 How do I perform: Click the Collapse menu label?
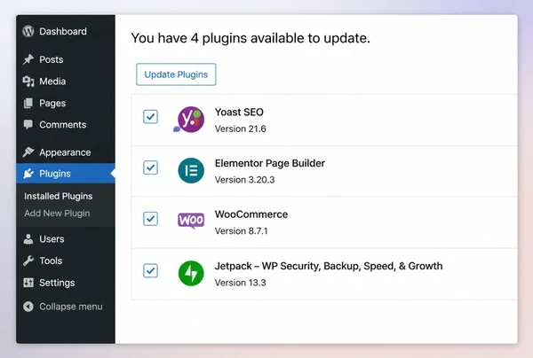click(71, 307)
